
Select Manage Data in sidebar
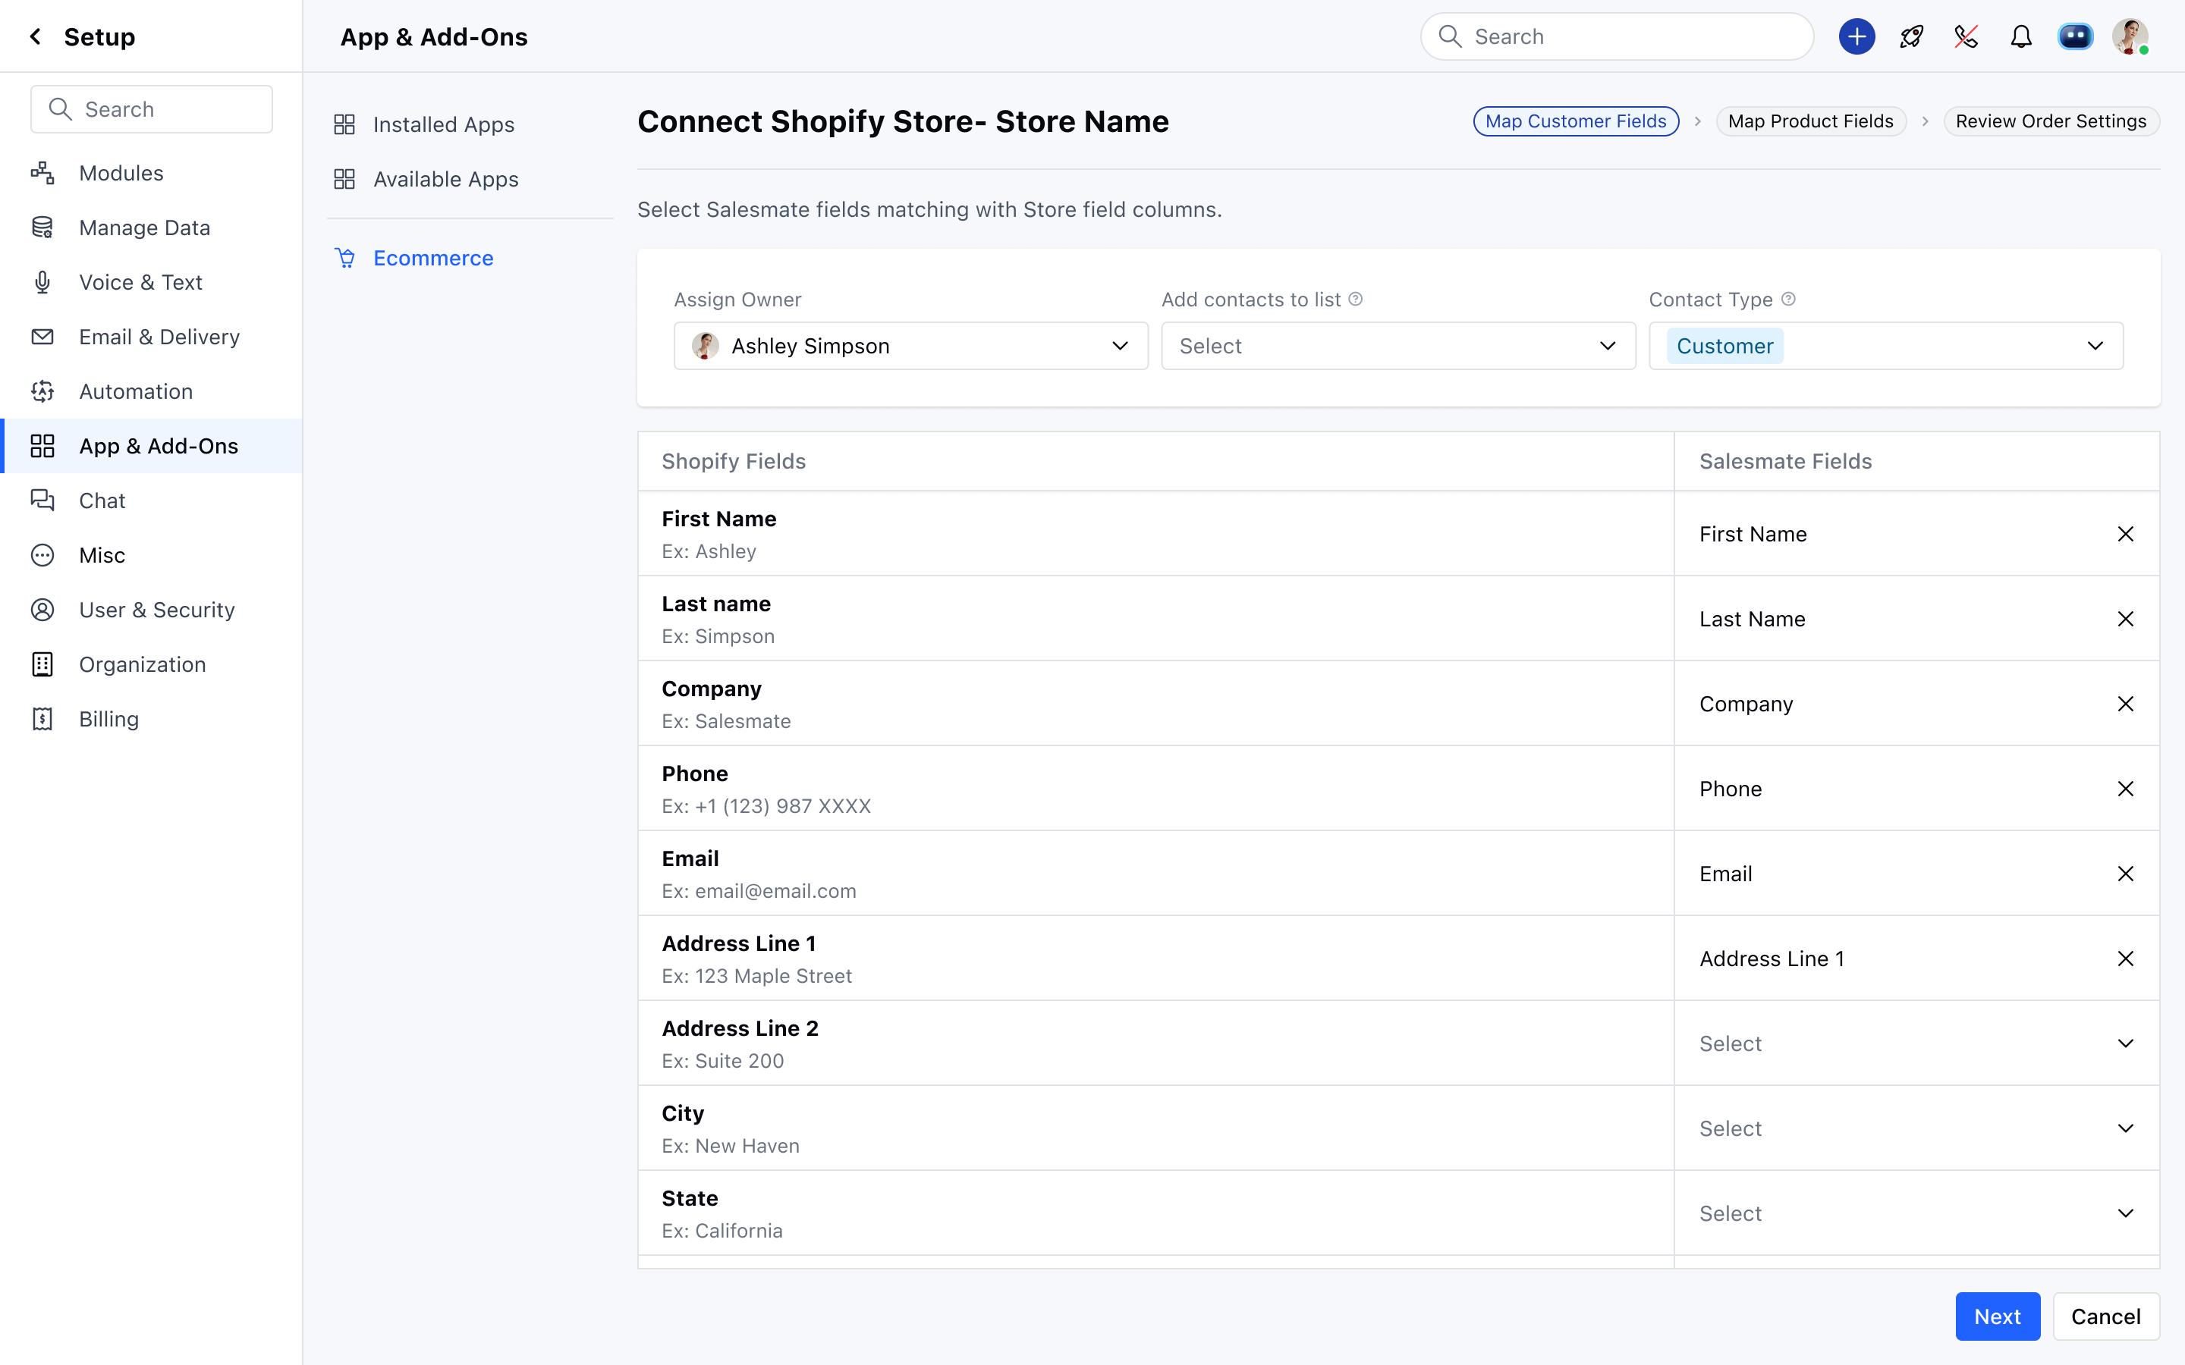[x=151, y=227]
